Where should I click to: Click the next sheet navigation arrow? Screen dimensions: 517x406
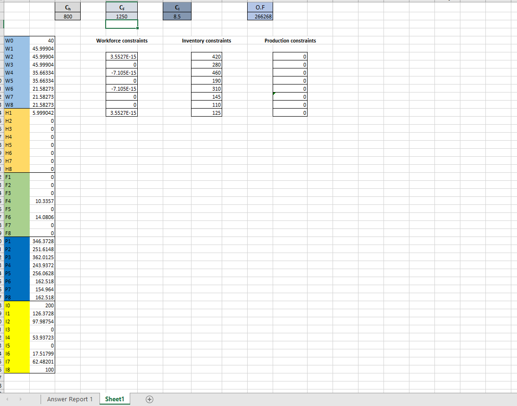[x=20, y=399]
